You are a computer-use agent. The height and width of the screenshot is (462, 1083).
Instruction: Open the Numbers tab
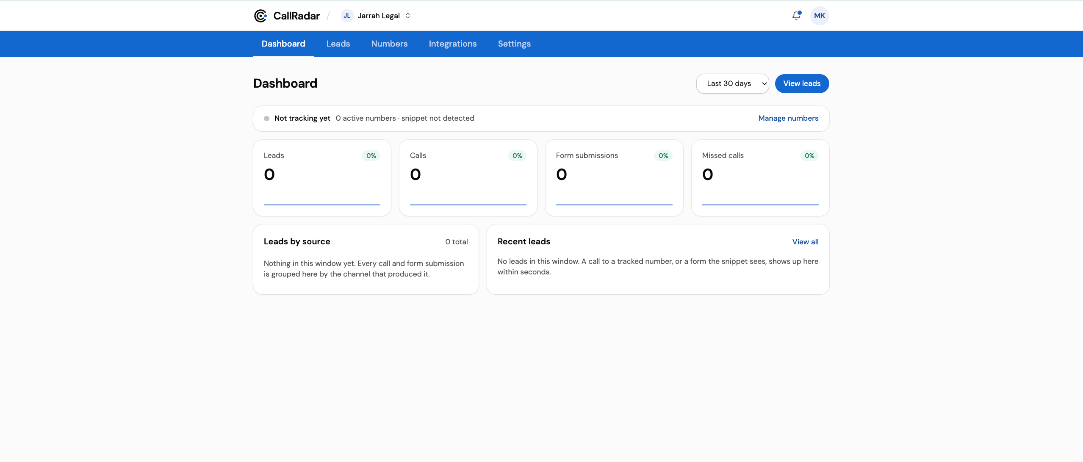pos(389,44)
